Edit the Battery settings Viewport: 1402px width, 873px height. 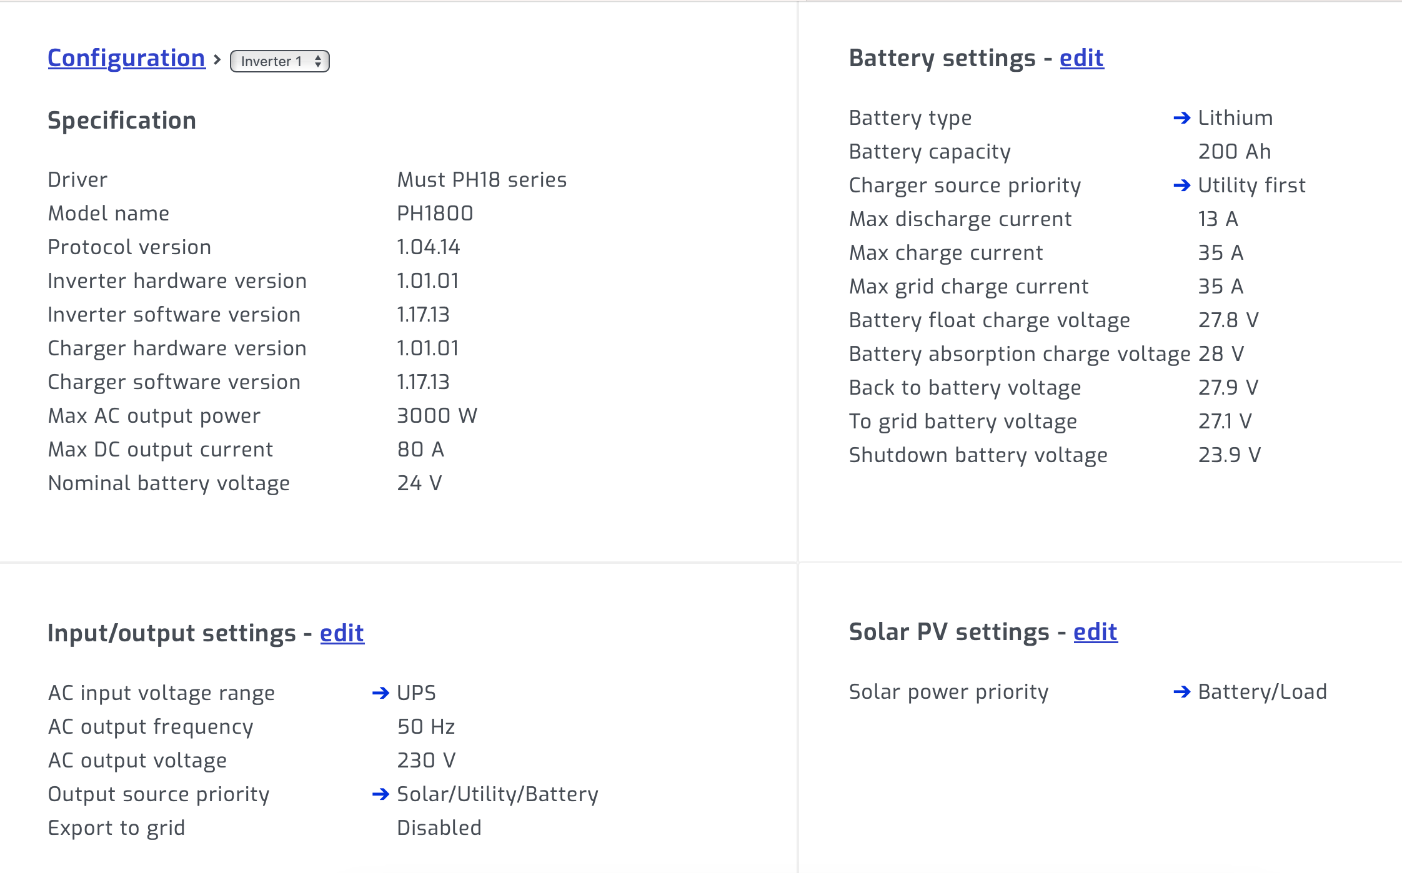[x=1081, y=58]
